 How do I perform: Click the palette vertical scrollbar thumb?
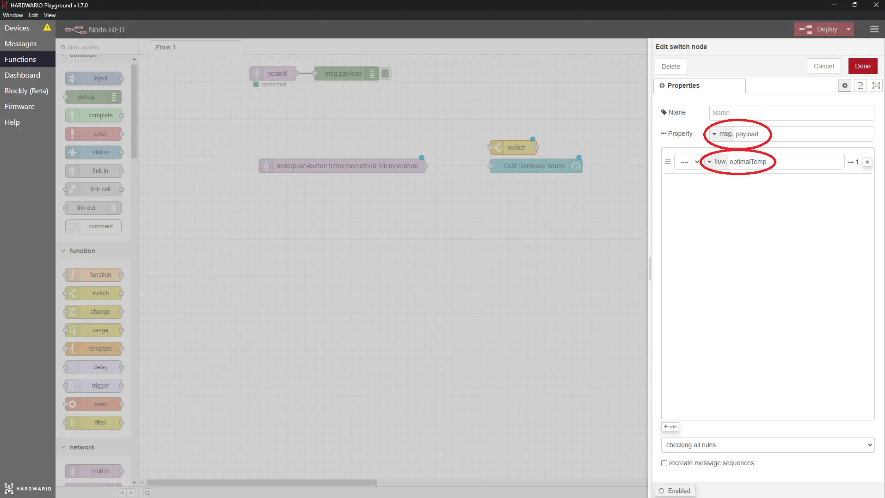coord(134,111)
